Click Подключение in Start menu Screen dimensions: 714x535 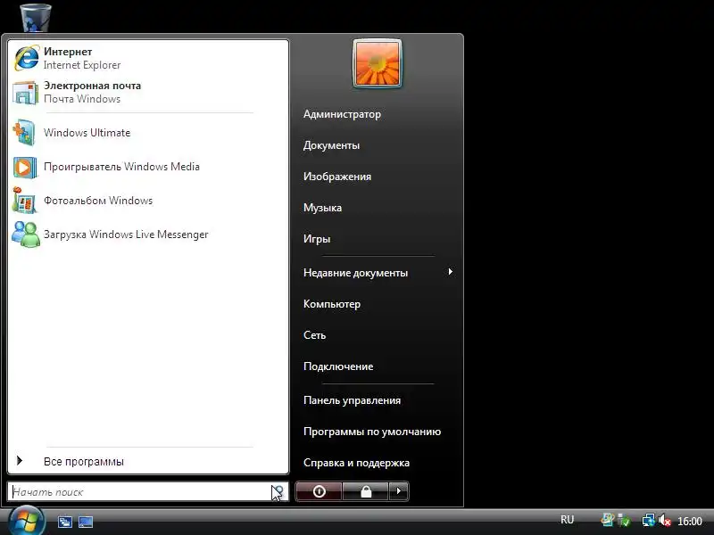pos(338,366)
